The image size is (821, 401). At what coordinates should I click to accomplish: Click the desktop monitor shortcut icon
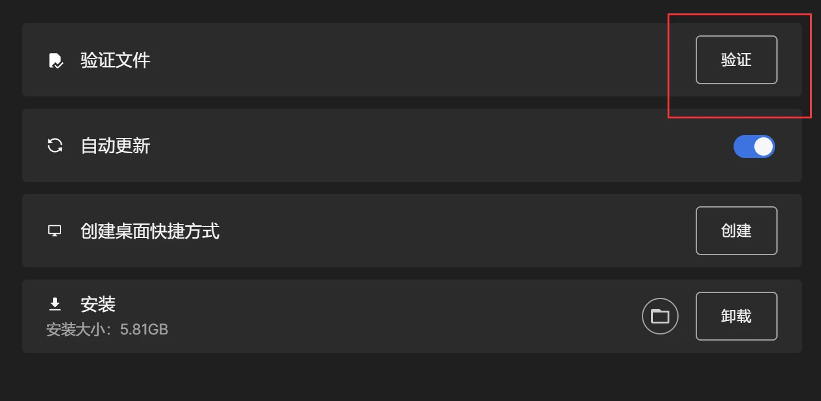tap(55, 231)
